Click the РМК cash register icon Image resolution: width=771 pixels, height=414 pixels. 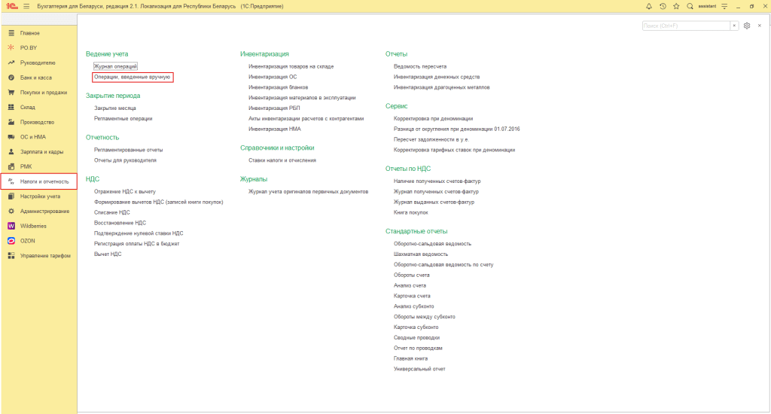11,166
